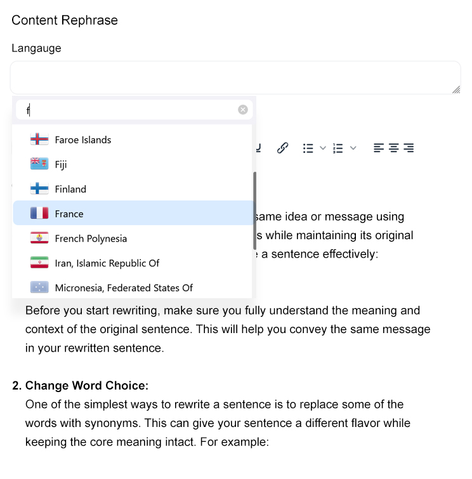Click the country list scrollbar
The height and width of the screenshot is (479, 472).
pyautogui.click(x=254, y=209)
